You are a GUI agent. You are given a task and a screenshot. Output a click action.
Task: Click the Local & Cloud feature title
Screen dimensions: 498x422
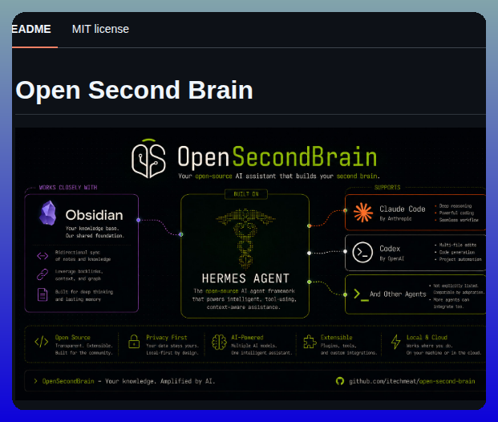[x=427, y=338]
